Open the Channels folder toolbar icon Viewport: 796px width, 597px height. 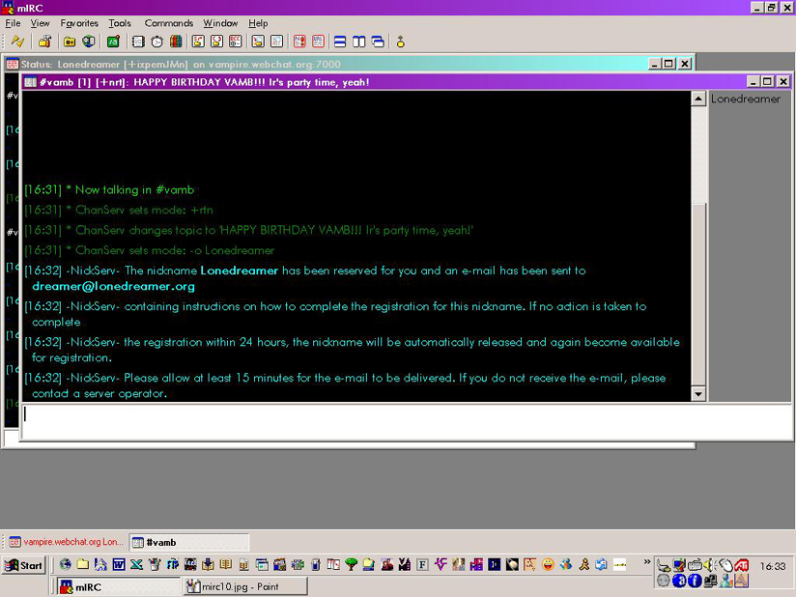[70, 42]
